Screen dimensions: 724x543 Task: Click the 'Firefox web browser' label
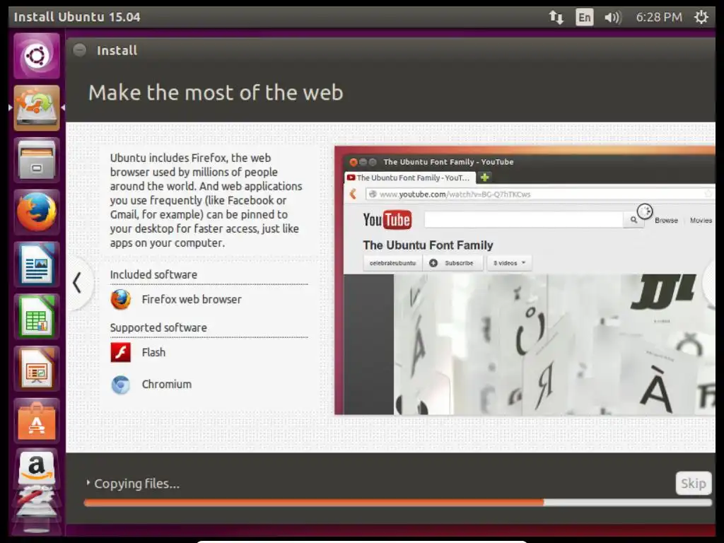(192, 299)
